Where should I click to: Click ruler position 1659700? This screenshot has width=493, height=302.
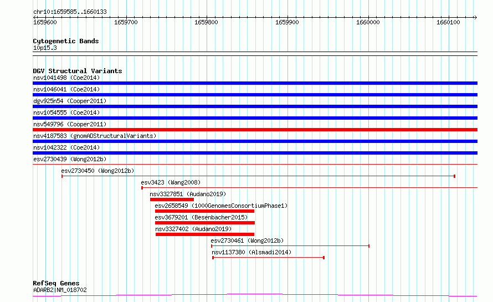pos(126,22)
